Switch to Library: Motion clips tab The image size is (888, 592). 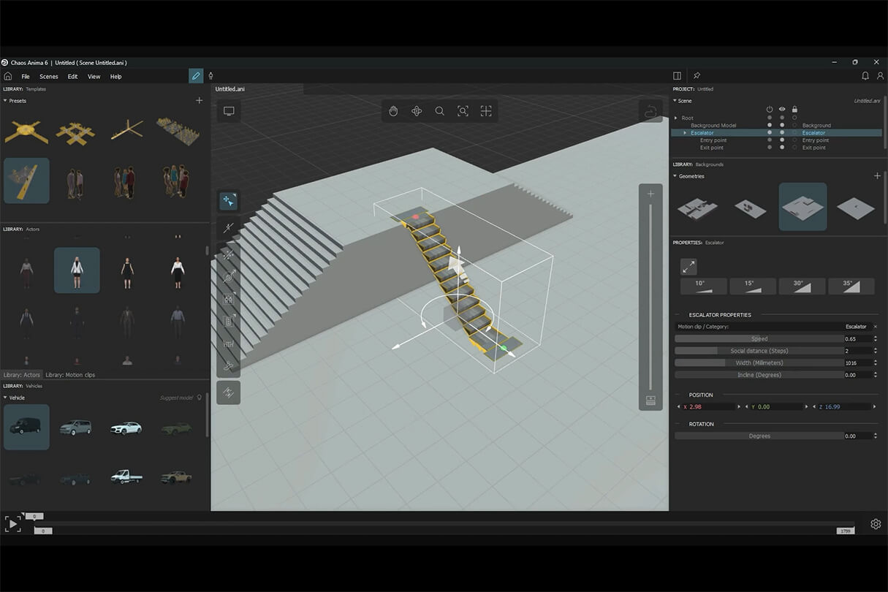pyautogui.click(x=70, y=375)
